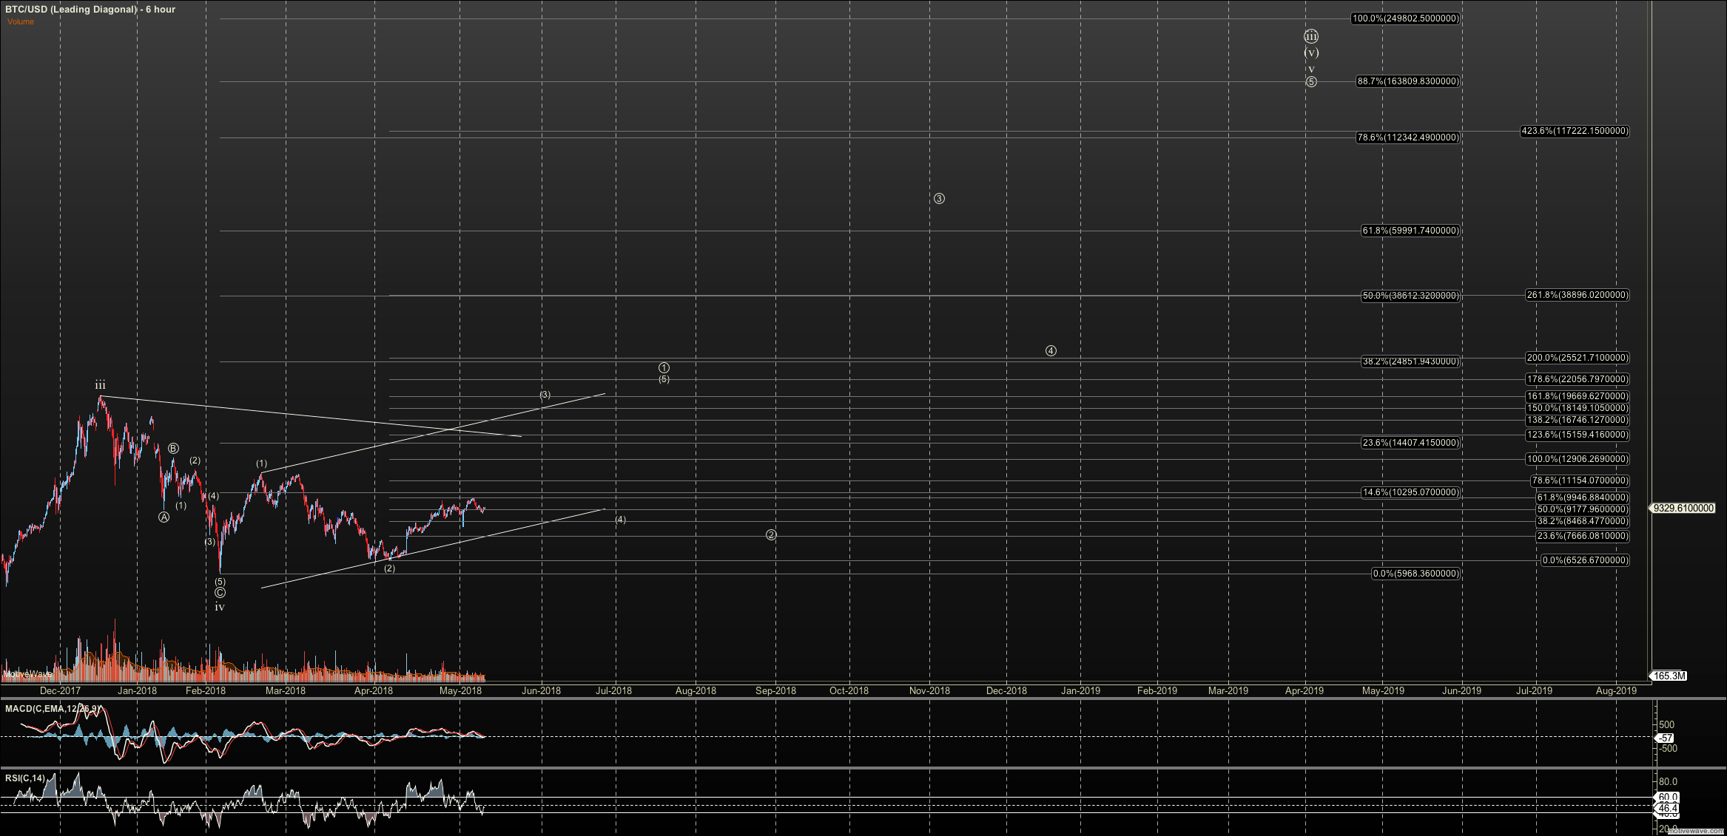The width and height of the screenshot is (1727, 836).
Task: Click the Apr-2019 time axis label
Action: point(1304,691)
